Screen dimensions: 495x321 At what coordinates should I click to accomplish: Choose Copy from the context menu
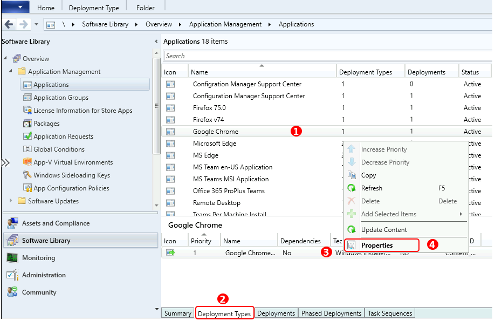406,175
